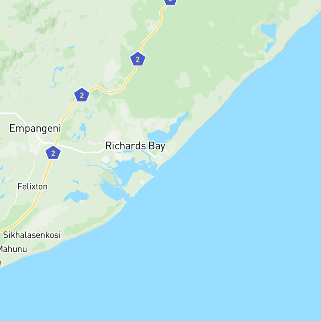Click the lake southeast of Felixton
Image resolution: width=321 pixels, height=321 pixels.
[x=76, y=196]
